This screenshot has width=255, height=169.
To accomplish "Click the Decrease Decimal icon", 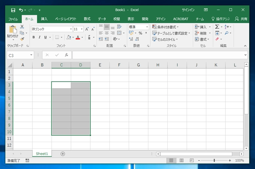I will 137,39.
